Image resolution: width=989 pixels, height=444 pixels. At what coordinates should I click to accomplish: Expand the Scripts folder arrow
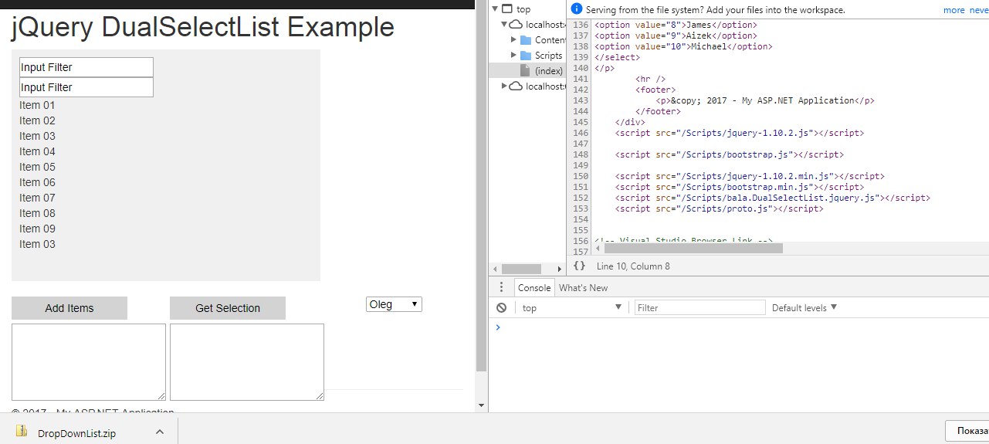(513, 56)
